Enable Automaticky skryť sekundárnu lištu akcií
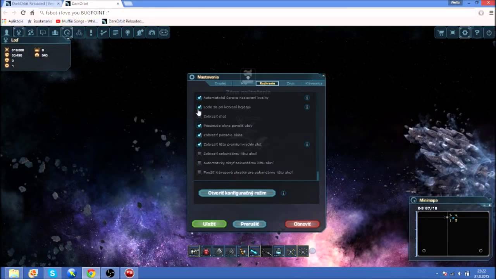496x279 pixels. pyautogui.click(x=200, y=163)
